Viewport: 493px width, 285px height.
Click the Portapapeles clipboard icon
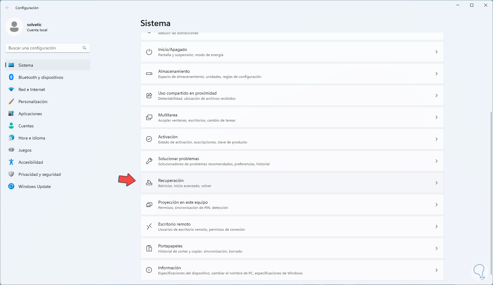coord(149,248)
